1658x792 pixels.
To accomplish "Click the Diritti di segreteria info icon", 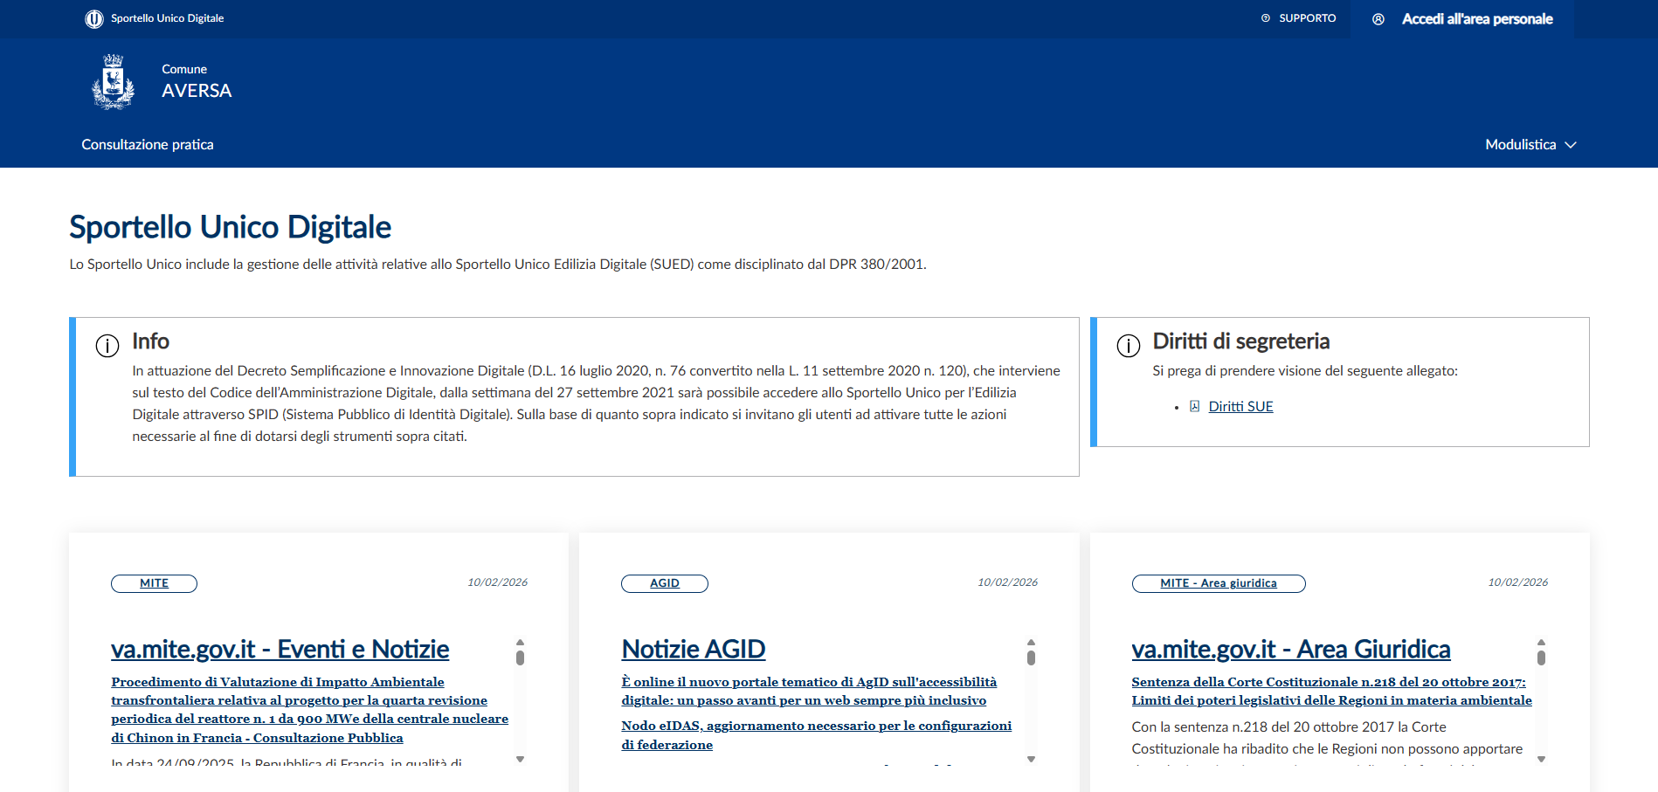I will [x=1129, y=346].
